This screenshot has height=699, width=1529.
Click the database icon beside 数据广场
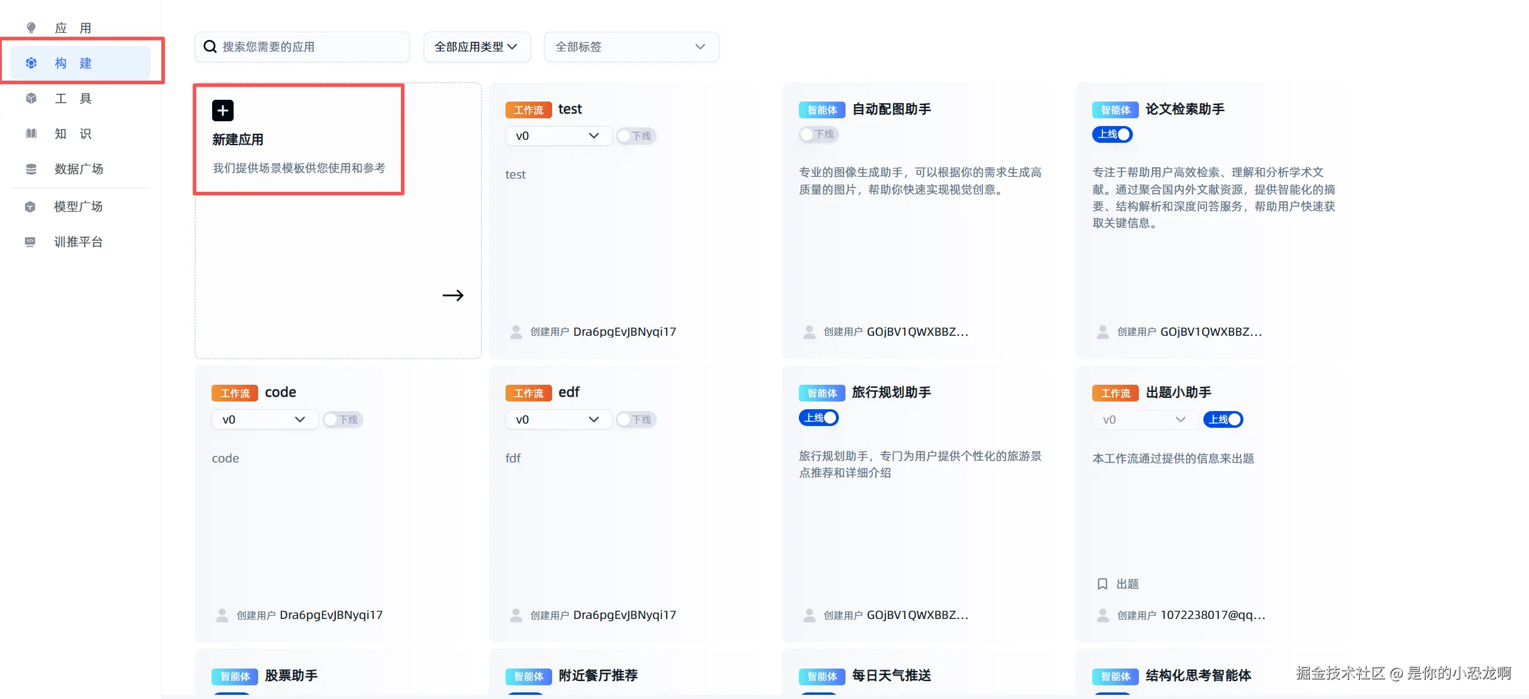coord(31,169)
